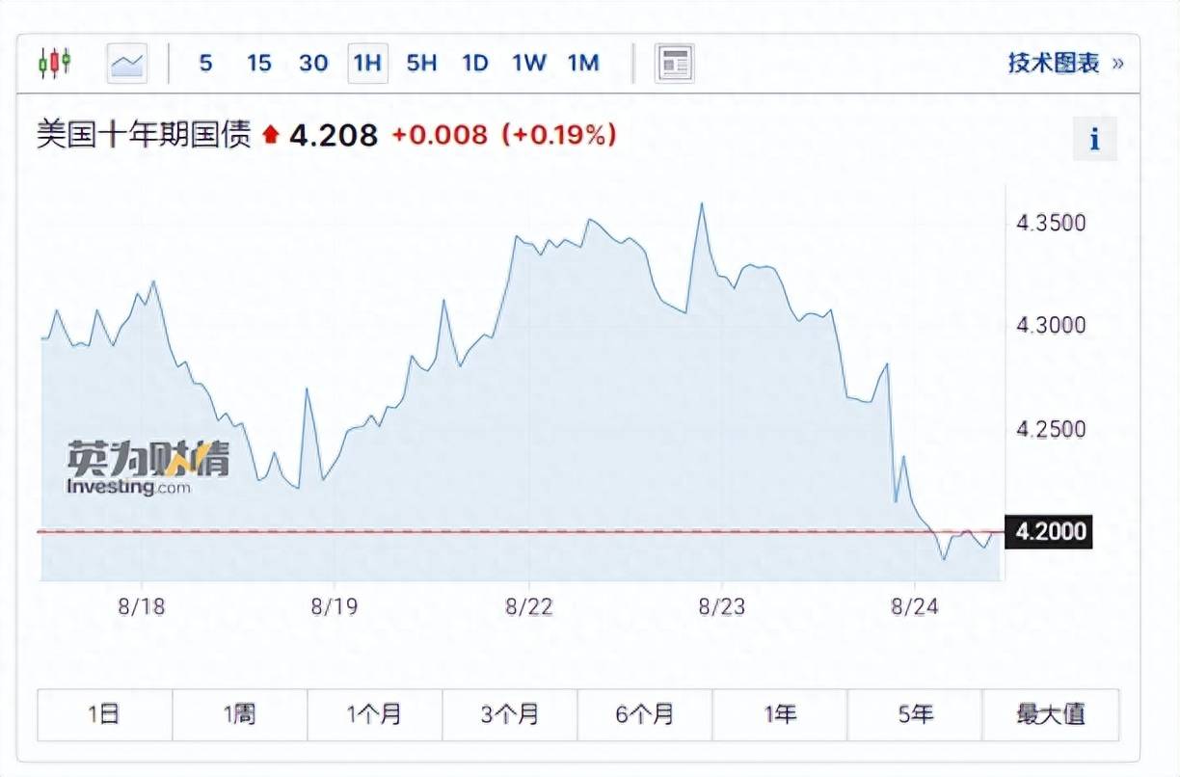Click the red up-arrow price indicator
The image size is (1180, 777).
pyautogui.click(x=270, y=136)
